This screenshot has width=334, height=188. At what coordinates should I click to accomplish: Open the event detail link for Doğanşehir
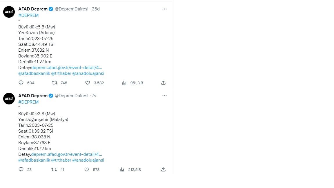click(66, 154)
